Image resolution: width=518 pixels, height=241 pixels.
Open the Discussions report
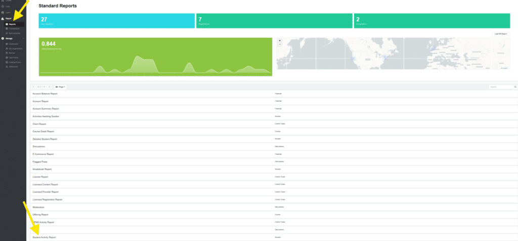click(x=274, y=147)
